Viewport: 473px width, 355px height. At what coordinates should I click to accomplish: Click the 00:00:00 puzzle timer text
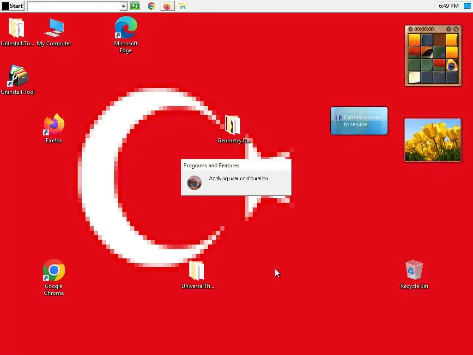(x=424, y=29)
